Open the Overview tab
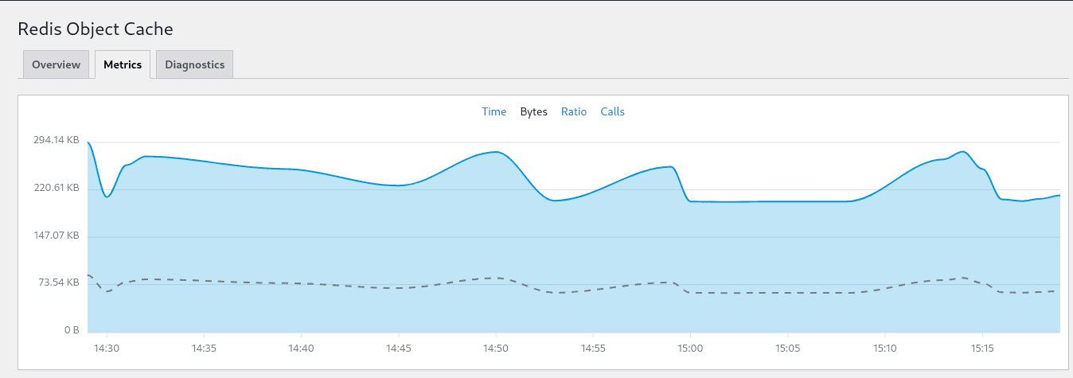The width and height of the screenshot is (1073, 378). click(56, 64)
